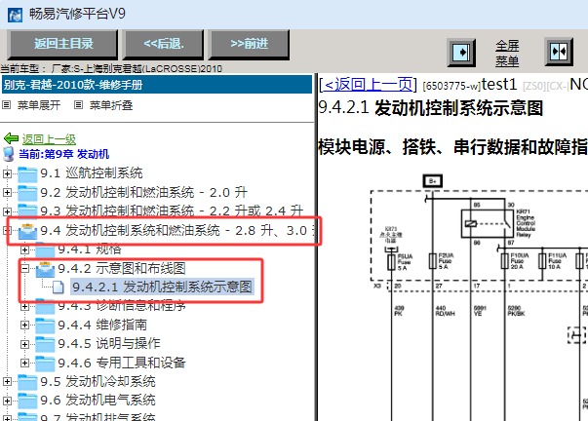Expand the 9.5 发动机冷却系统 node
The height and width of the screenshot is (421, 588).
point(7,382)
